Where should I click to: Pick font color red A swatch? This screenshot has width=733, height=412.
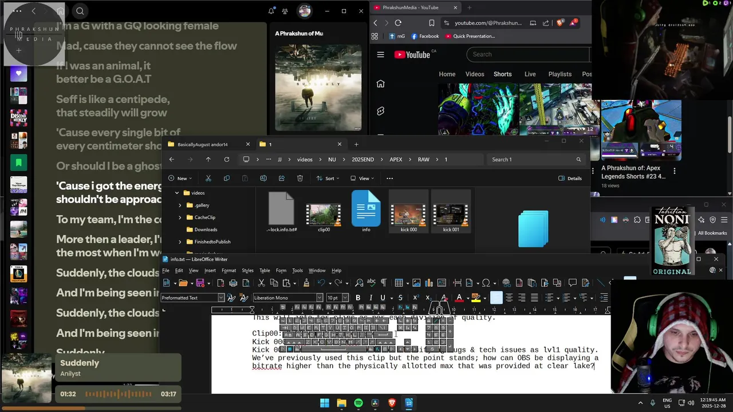(459, 298)
